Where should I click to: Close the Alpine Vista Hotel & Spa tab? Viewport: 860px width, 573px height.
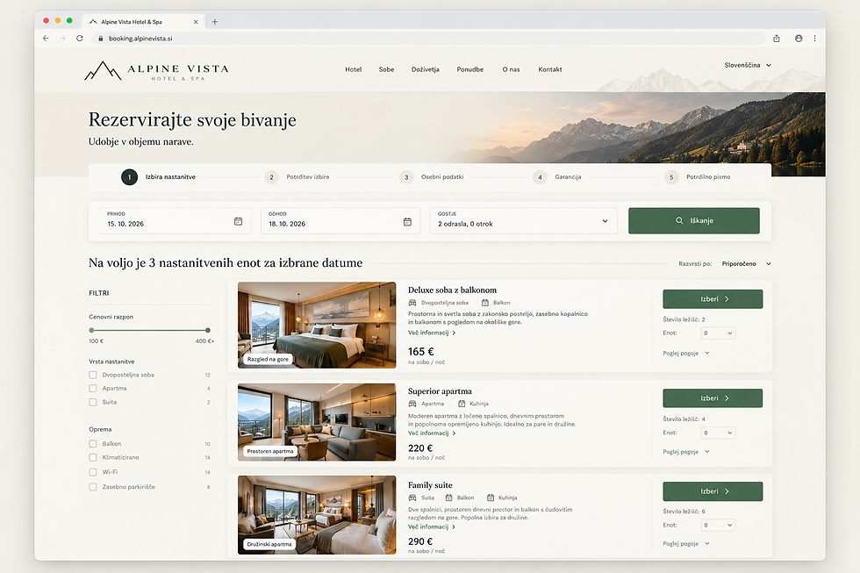point(195,22)
